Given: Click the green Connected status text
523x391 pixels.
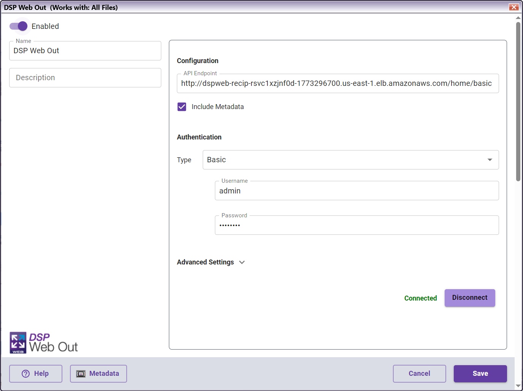Looking at the screenshot, I should click(x=420, y=298).
